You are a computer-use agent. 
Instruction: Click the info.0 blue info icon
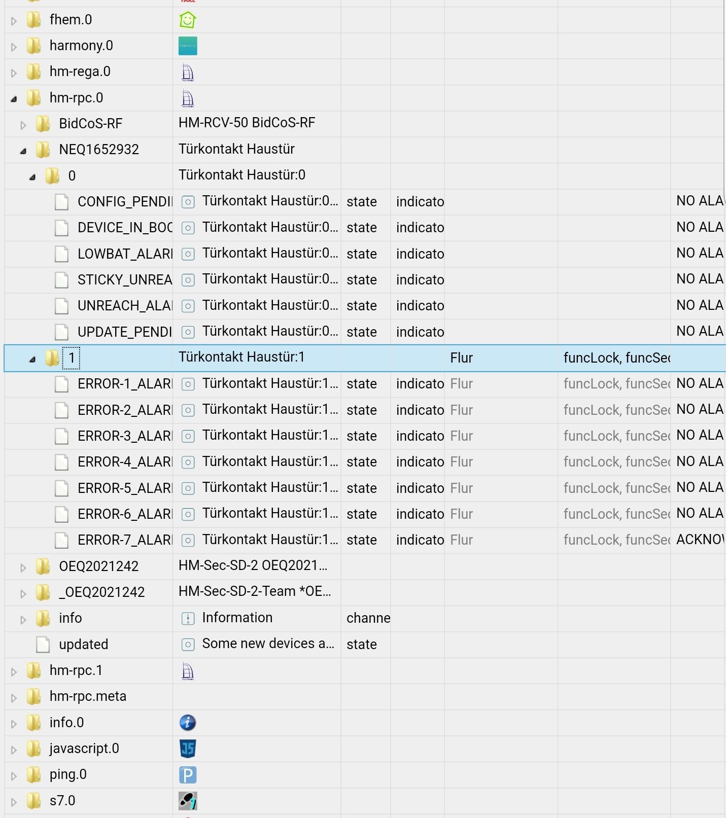pyautogui.click(x=188, y=723)
